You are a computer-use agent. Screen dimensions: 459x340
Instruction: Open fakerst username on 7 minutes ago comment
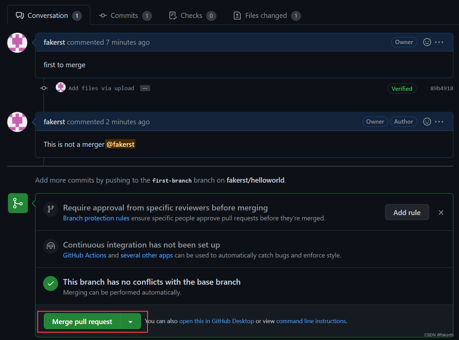tap(54, 42)
